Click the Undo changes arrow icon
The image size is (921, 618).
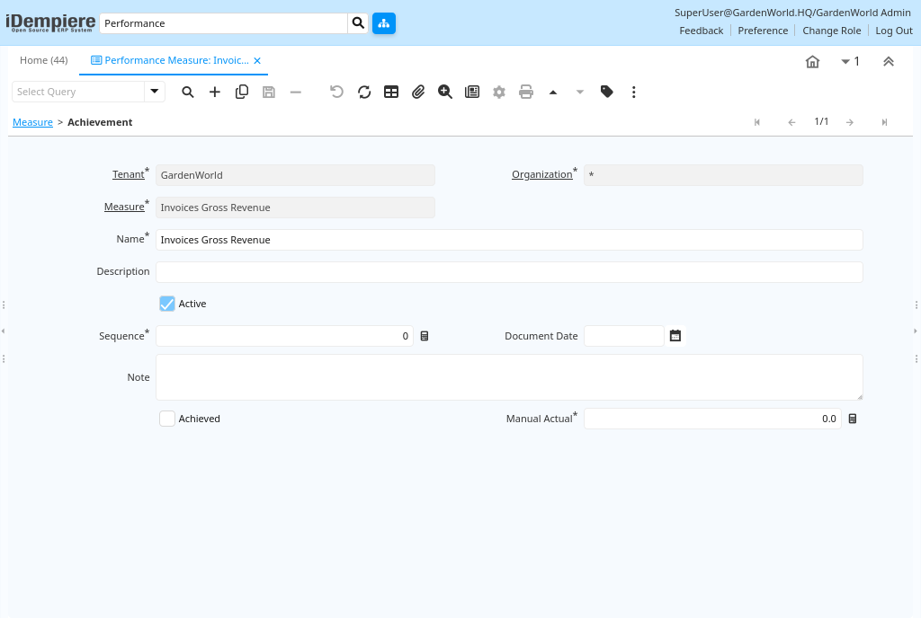pos(336,92)
